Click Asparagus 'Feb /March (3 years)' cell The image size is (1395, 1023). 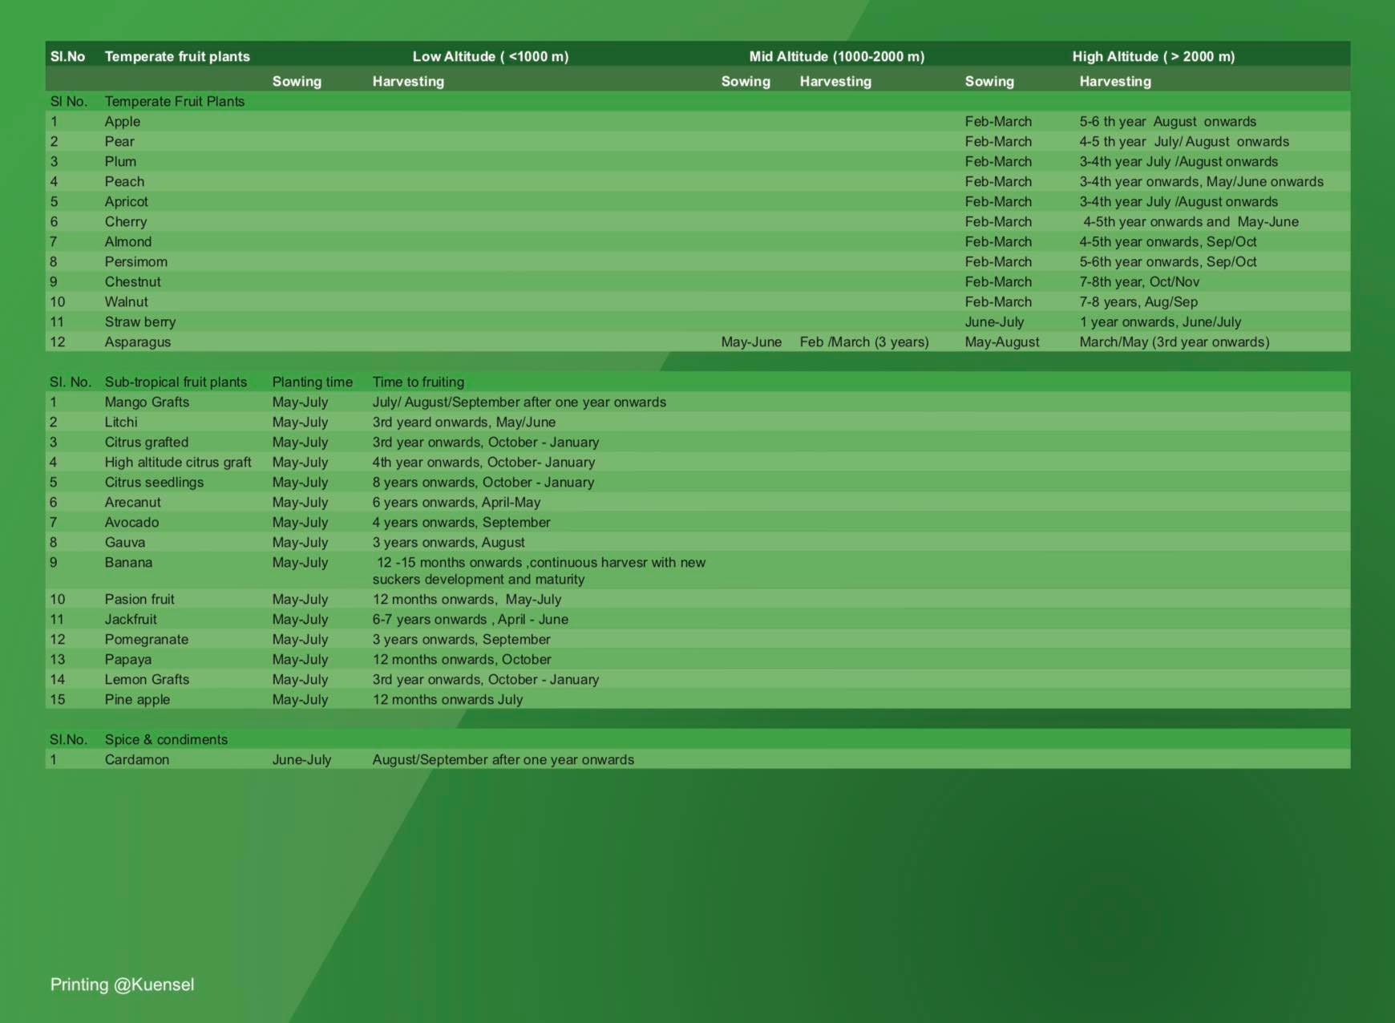864,342
